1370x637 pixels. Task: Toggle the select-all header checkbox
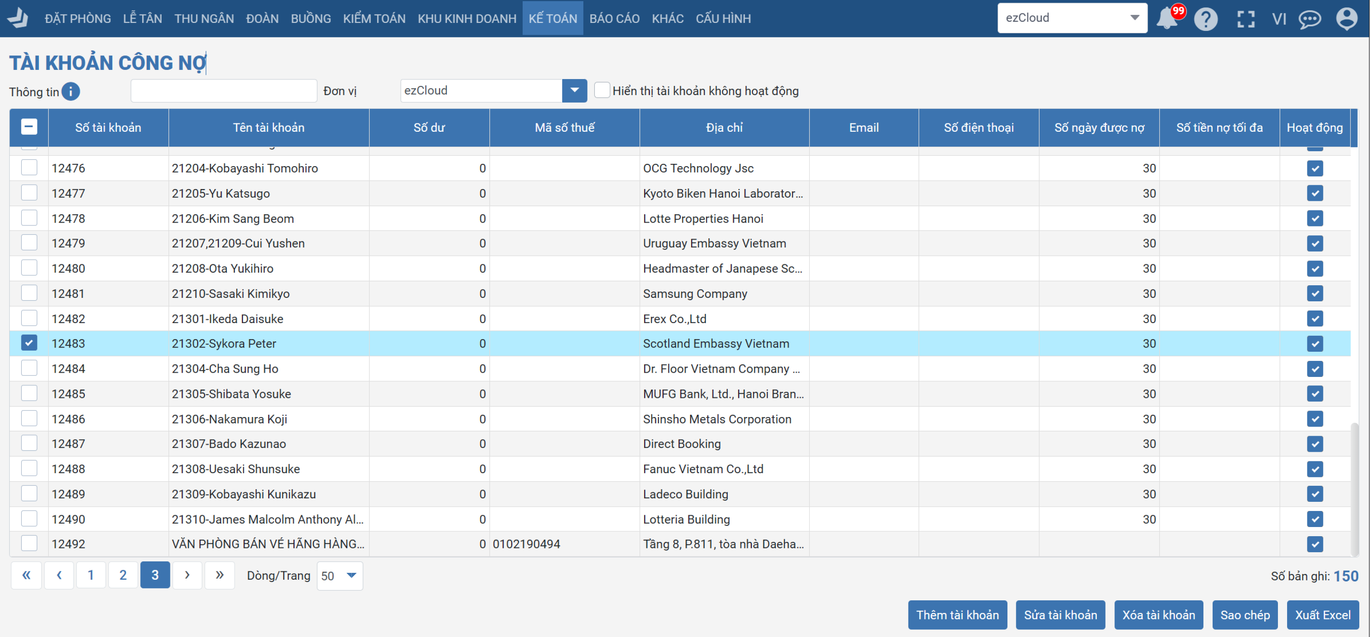click(x=29, y=126)
